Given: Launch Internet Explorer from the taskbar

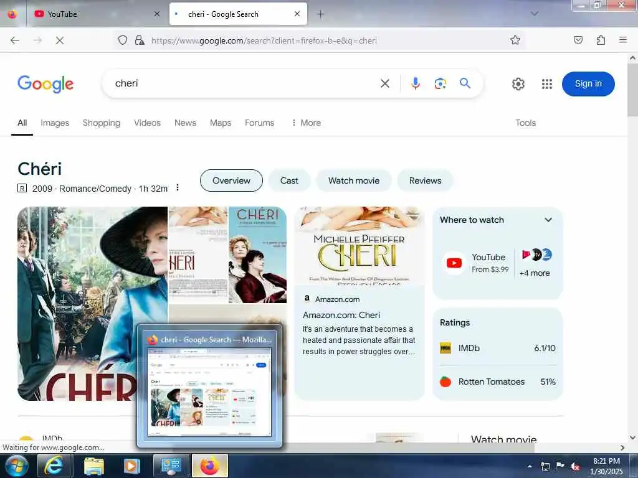Looking at the screenshot, I should click(x=54, y=466).
